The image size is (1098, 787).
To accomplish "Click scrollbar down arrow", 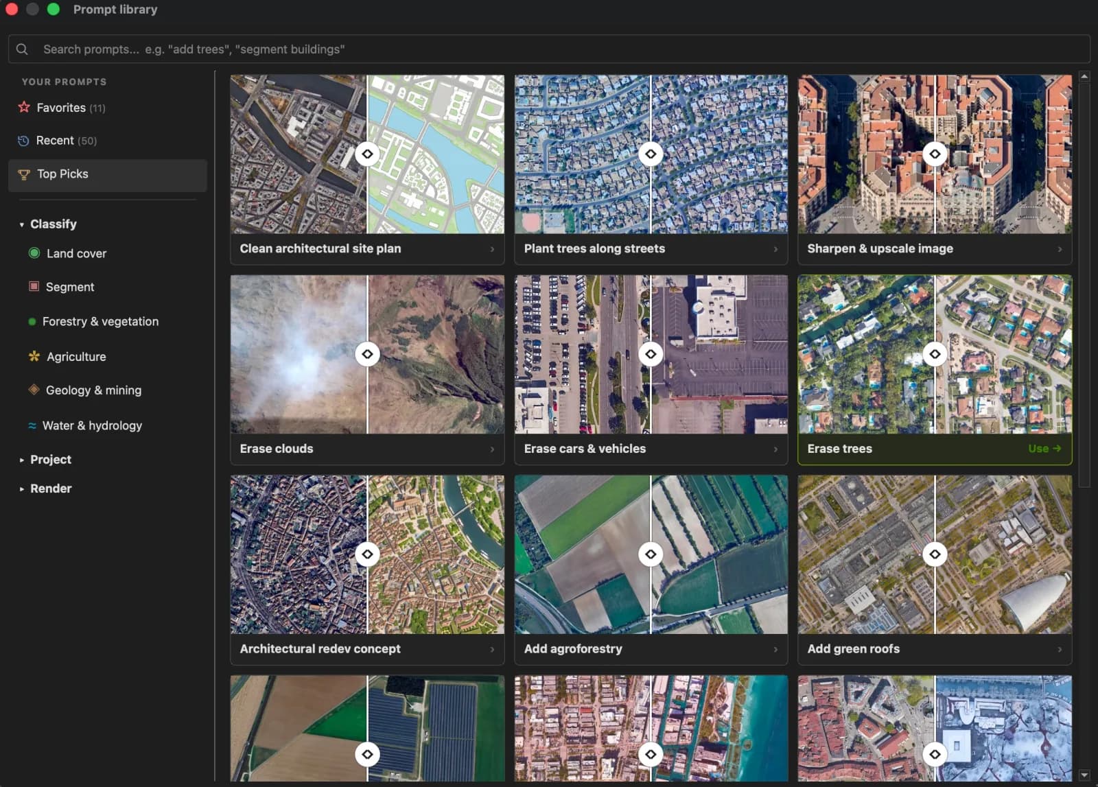I will click(x=1084, y=775).
